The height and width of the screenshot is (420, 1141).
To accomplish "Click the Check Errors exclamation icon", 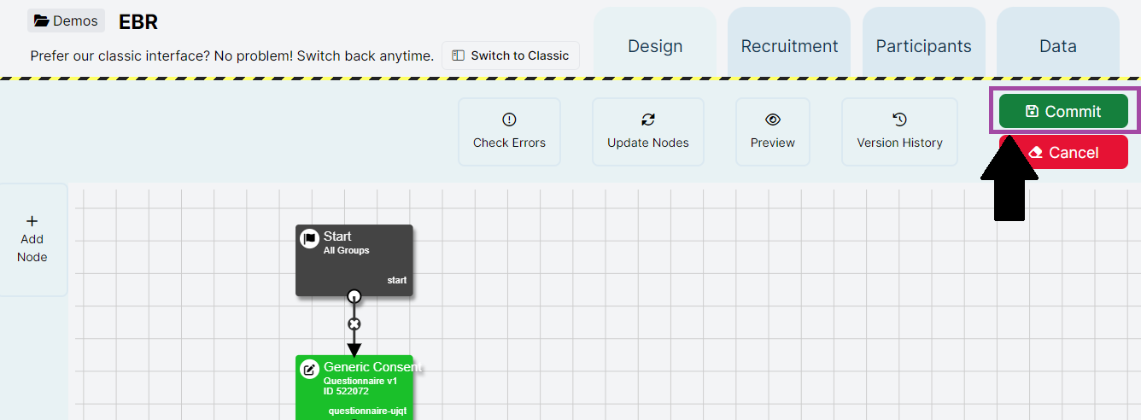I will pyautogui.click(x=509, y=120).
